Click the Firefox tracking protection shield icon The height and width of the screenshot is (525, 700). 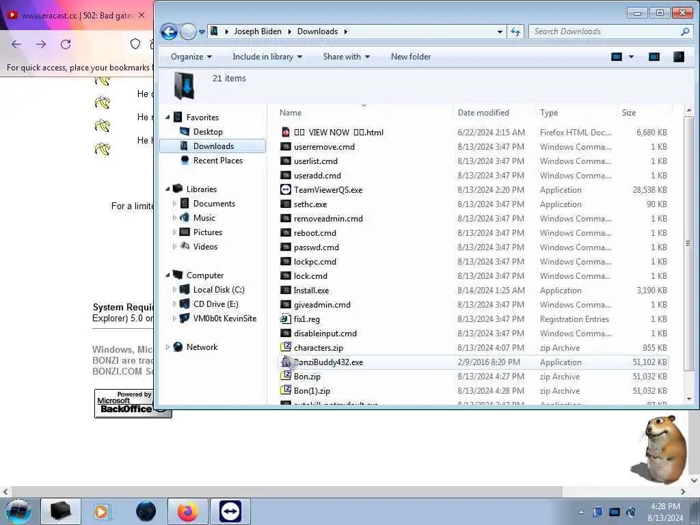pyautogui.click(x=135, y=44)
